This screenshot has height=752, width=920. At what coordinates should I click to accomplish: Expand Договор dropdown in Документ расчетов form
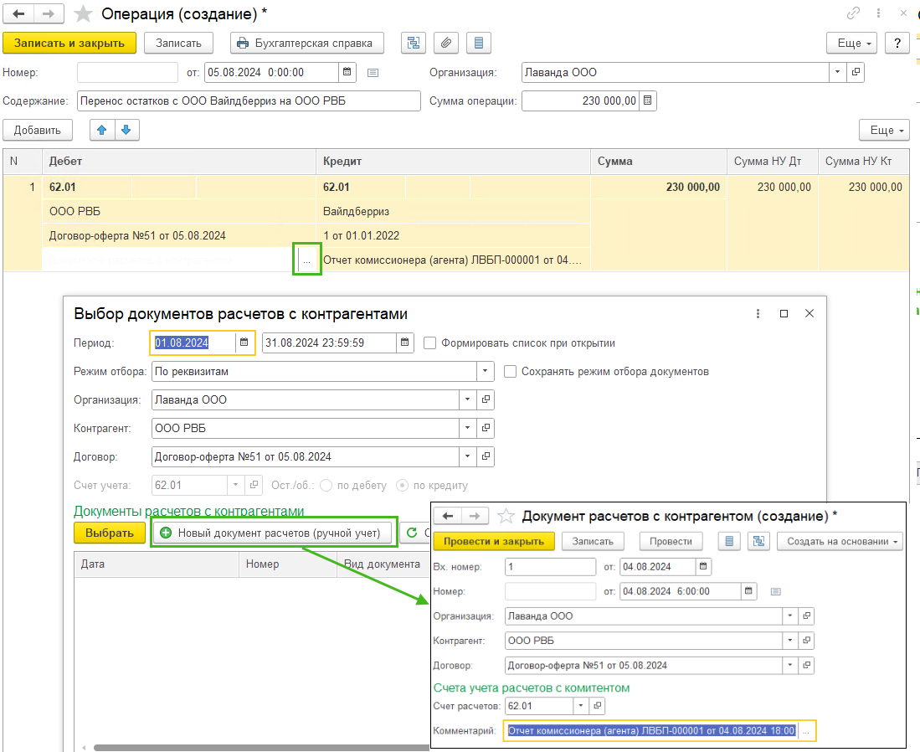(790, 665)
